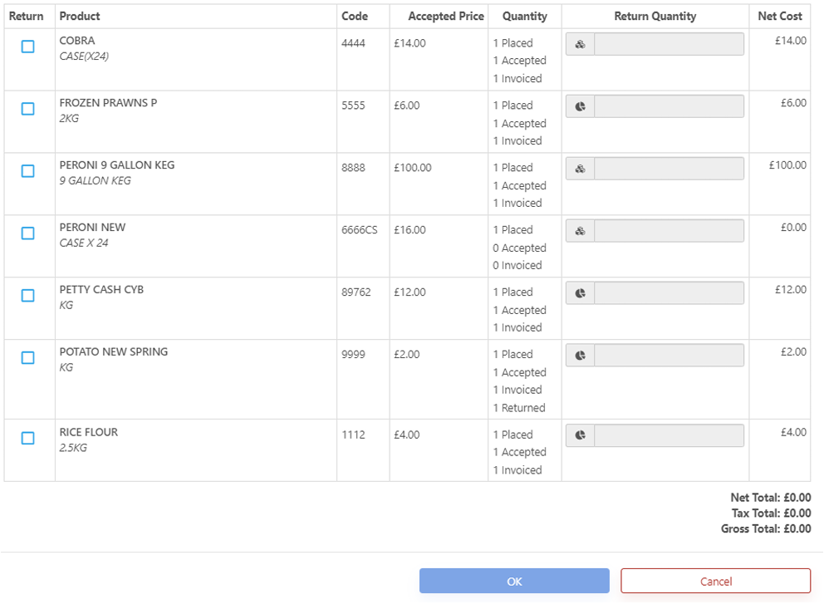Mark PETTY CASH CYB for return

point(27,296)
